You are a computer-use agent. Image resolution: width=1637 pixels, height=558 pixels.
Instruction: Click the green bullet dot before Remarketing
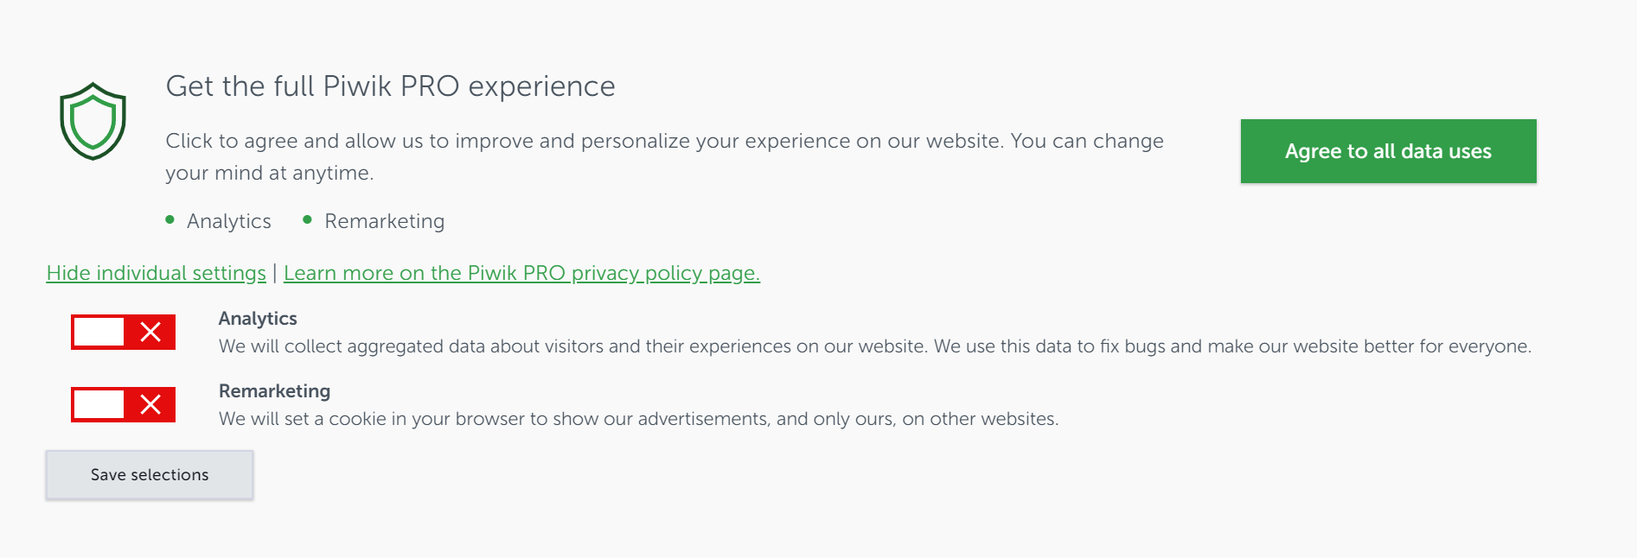(x=307, y=219)
